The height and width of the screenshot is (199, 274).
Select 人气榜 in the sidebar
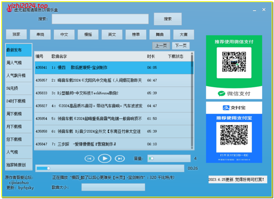tap(19, 152)
